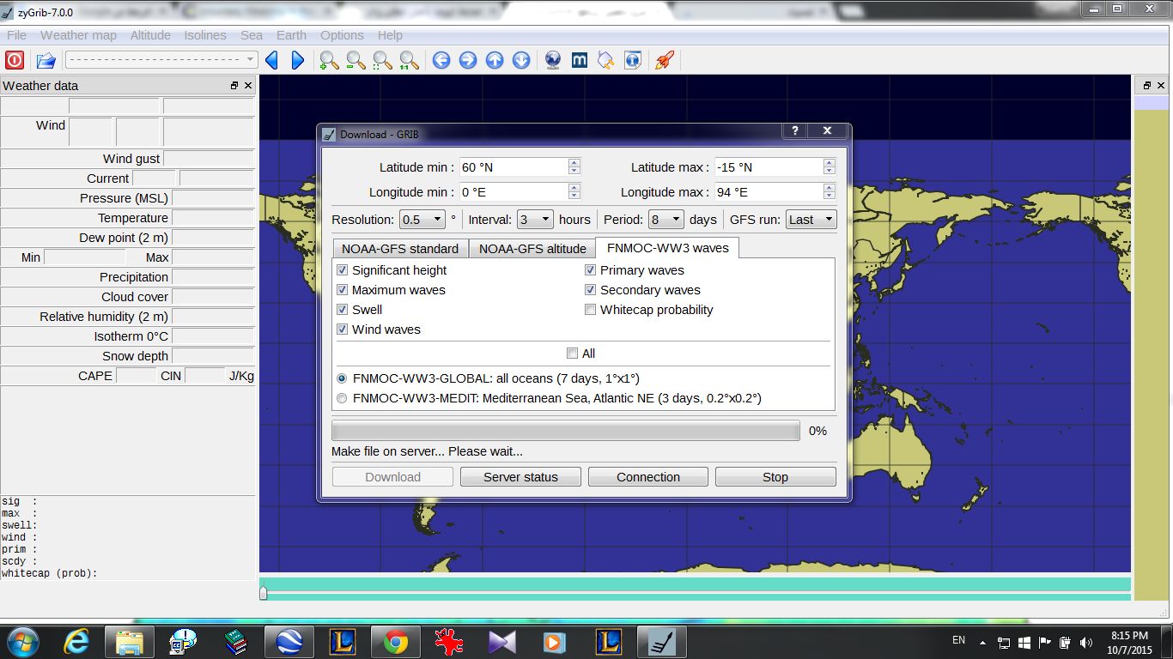Increase Latitude min with up arrow
Viewport: 1173px width, 659px height.
[x=574, y=162]
